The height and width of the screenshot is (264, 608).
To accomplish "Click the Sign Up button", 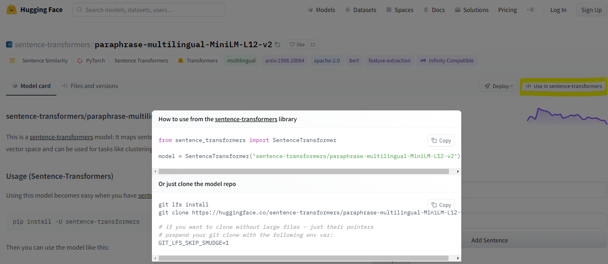I will (592, 10).
